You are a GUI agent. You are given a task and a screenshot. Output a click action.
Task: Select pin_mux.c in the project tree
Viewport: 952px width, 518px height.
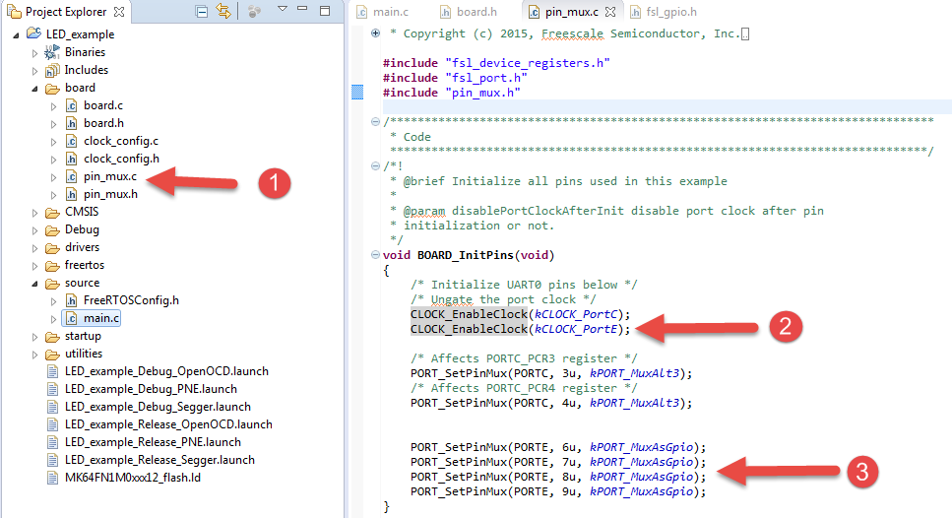click(110, 176)
